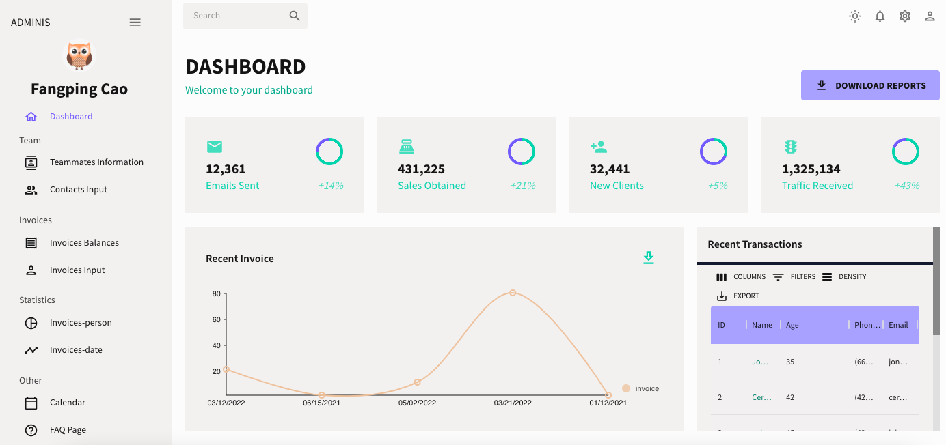Click the 12,361 emails sent value
946x445 pixels.
coord(226,169)
